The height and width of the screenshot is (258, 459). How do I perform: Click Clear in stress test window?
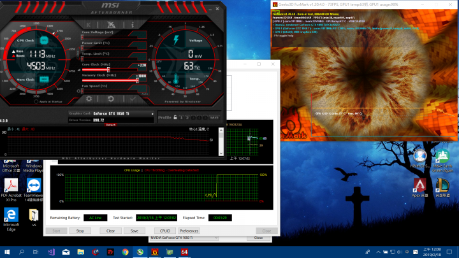[x=111, y=231]
